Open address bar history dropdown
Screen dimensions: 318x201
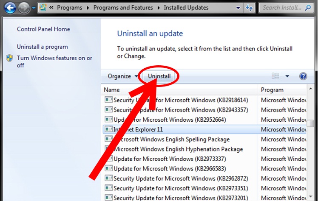(x=238, y=8)
